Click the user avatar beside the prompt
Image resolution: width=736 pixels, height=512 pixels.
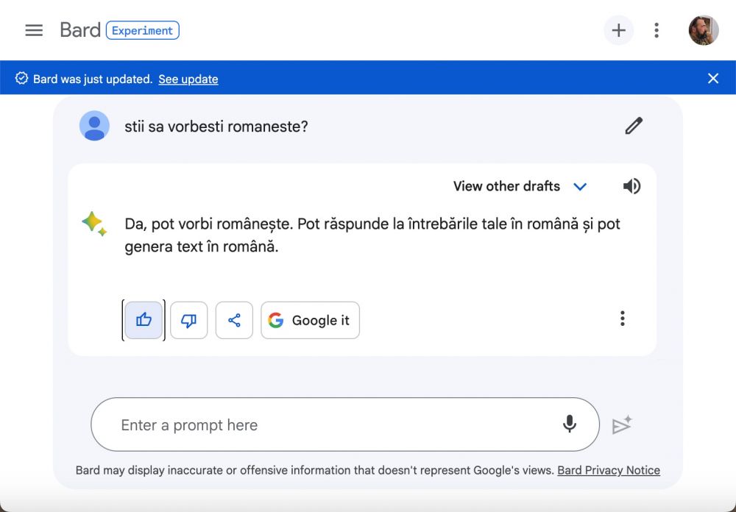coord(94,126)
